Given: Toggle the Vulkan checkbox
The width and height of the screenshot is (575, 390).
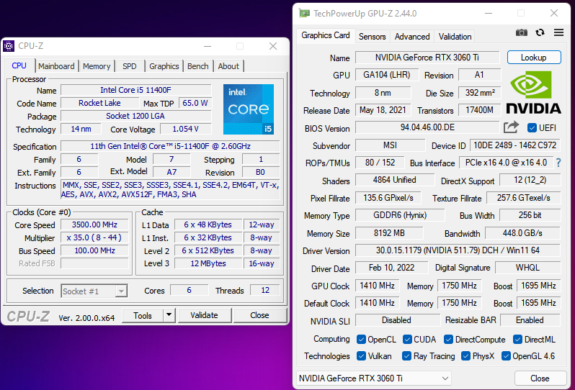Looking at the screenshot, I should click(x=361, y=356).
